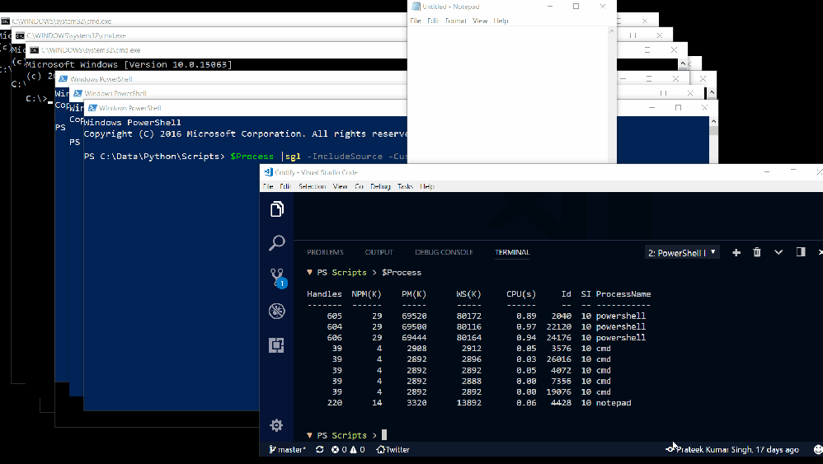823x464 pixels.
Task: Open the Format menu in Notepad
Action: (x=455, y=21)
